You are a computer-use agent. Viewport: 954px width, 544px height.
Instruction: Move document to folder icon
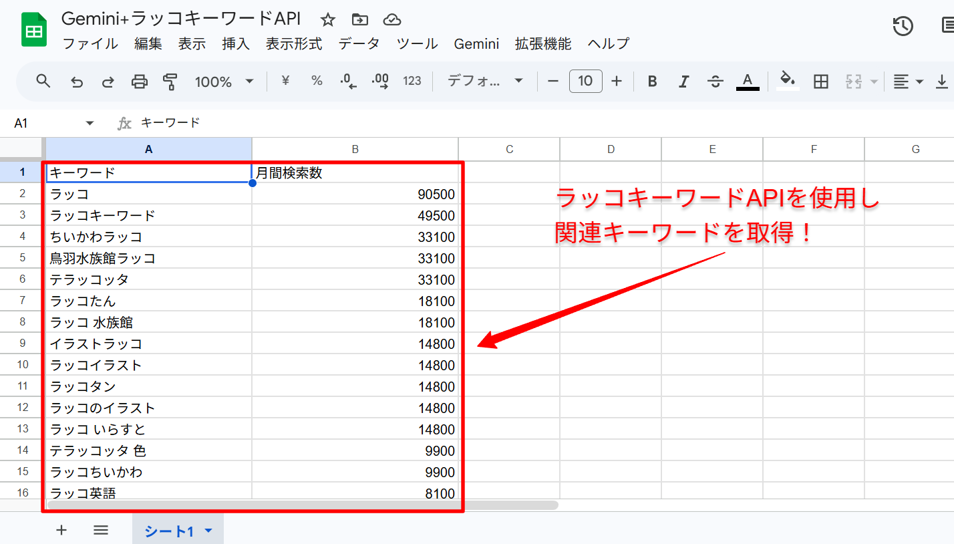pyautogui.click(x=360, y=19)
